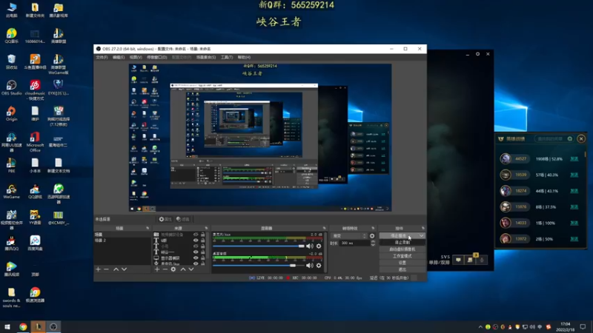Image resolution: width=593 pixels, height=333 pixels.
Task: Pop out the Scenes dock panel
Action: 148,228
